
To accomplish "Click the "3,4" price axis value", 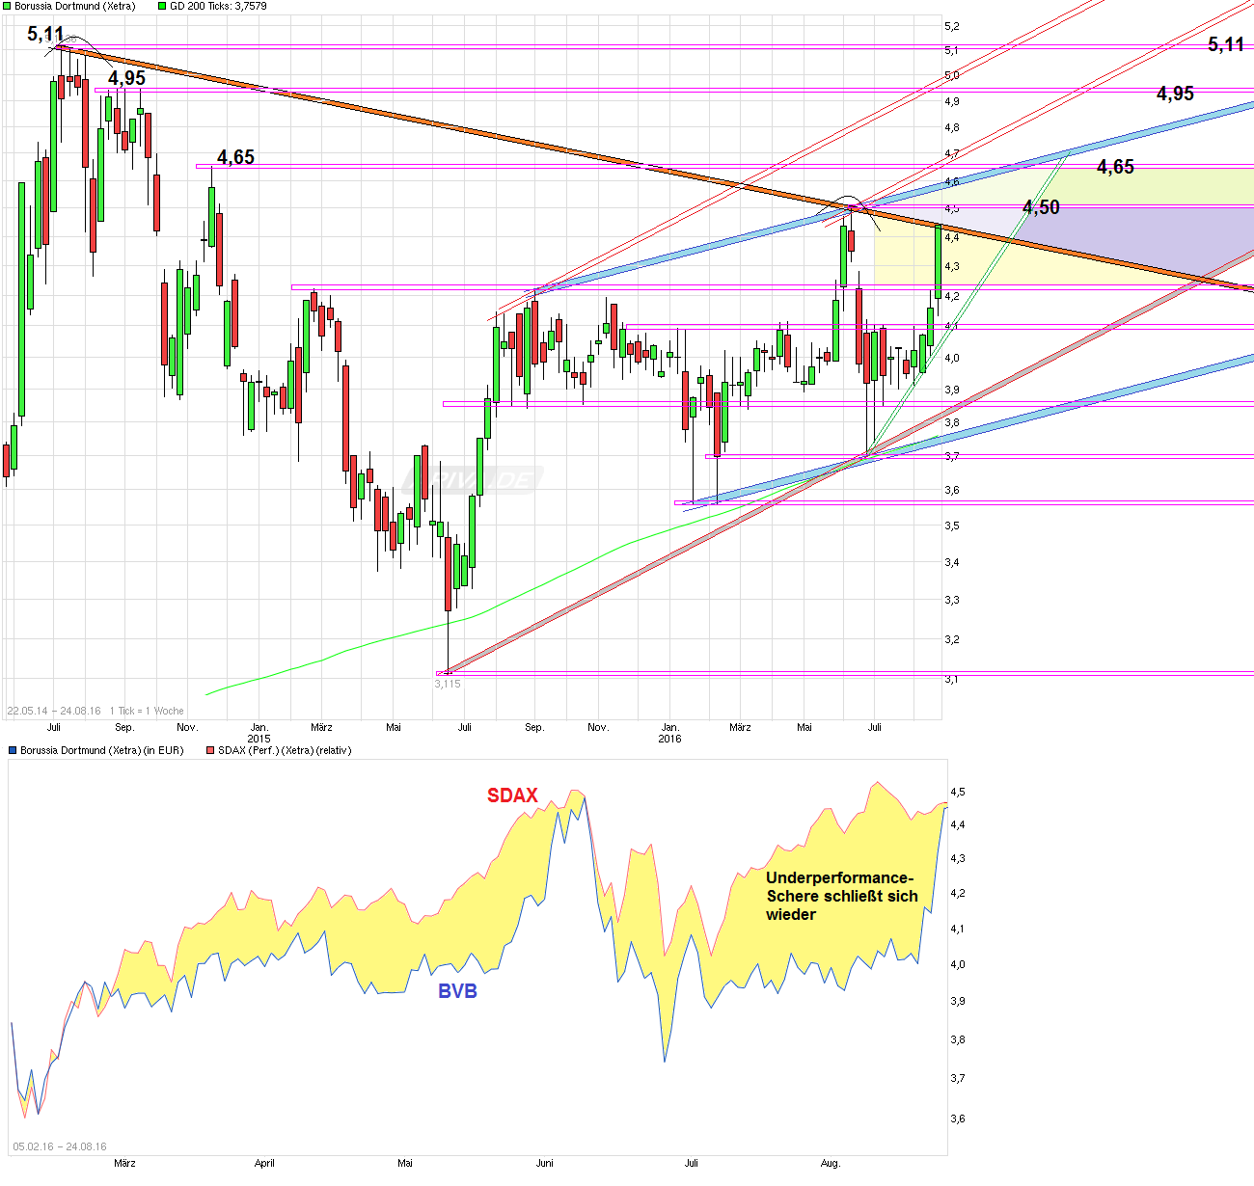I will [x=952, y=562].
